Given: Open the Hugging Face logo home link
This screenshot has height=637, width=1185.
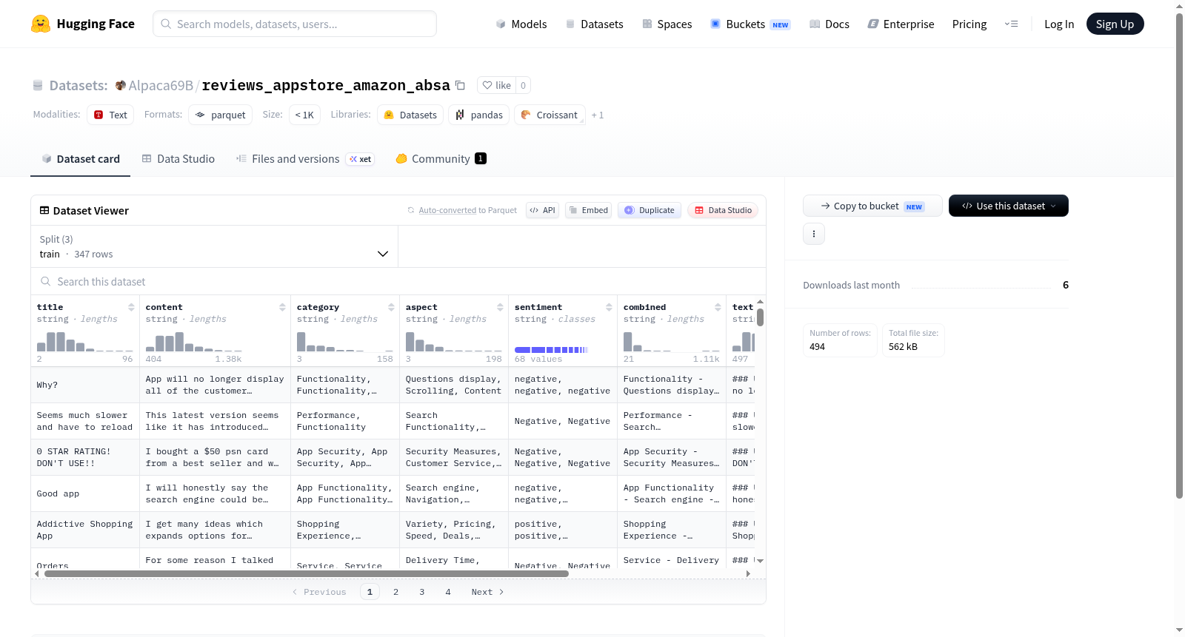Looking at the screenshot, I should (x=83, y=24).
